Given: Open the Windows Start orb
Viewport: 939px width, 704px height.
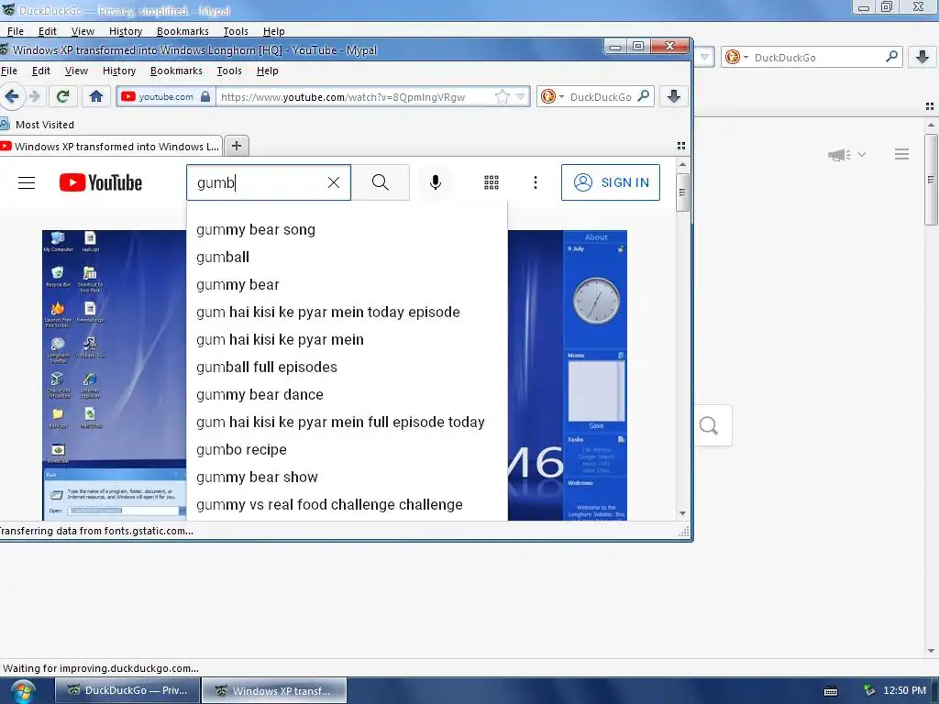Looking at the screenshot, I should [23, 691].
